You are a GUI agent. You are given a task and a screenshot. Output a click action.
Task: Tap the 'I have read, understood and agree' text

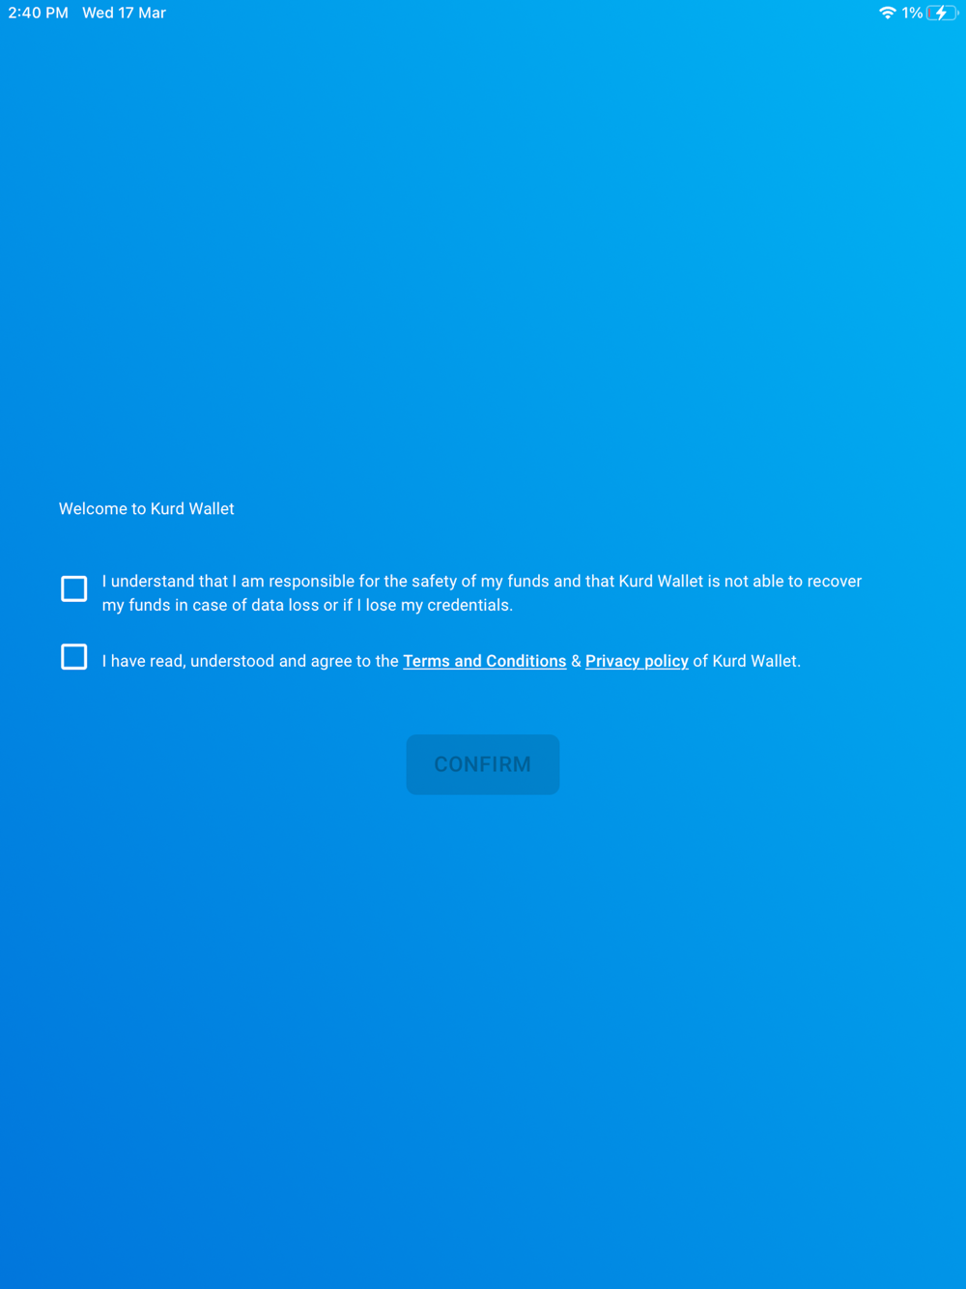(x=250, y=661)
